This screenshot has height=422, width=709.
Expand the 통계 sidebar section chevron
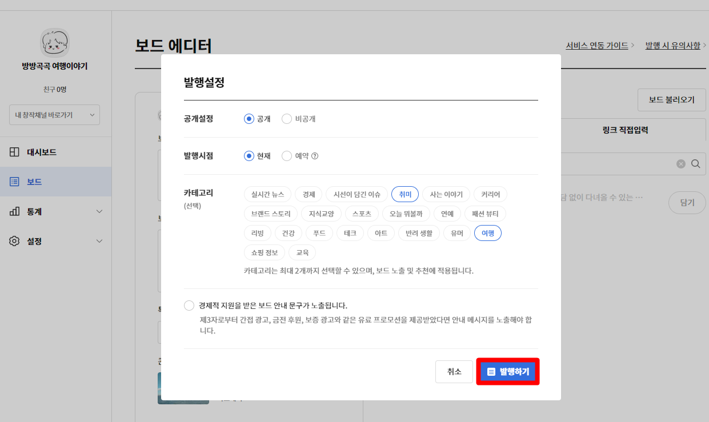pos(99,211)
